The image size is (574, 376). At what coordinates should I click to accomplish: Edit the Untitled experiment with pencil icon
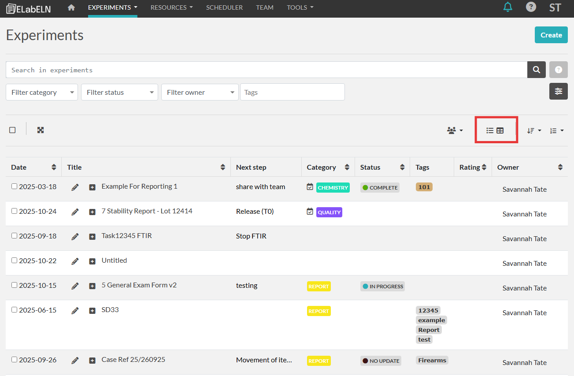point(75,261)
